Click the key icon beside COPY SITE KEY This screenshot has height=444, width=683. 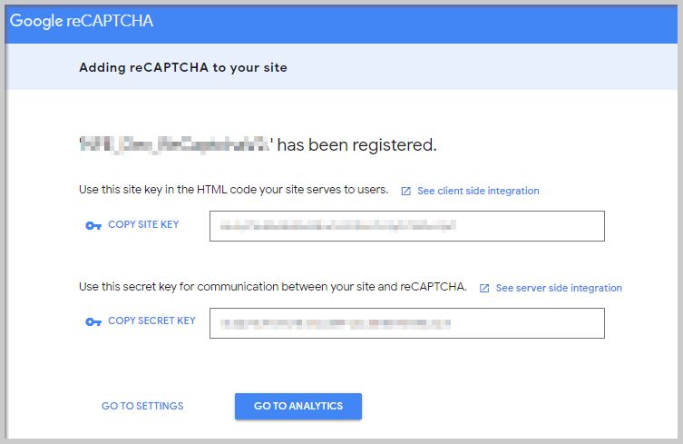pyautogui.click(x=93, y=225)
